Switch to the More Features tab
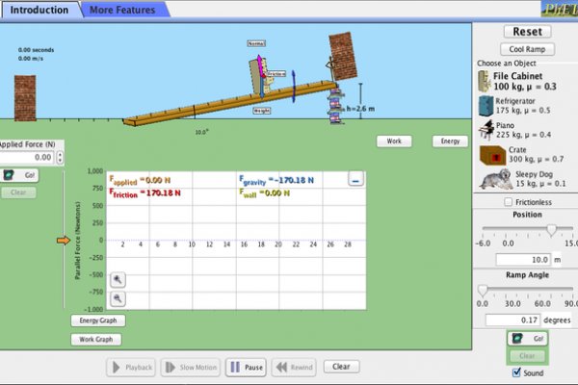 coord(124,10)
